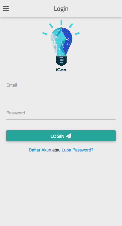Tap the iGen lightbulb logo

click(x=61, y=46)
